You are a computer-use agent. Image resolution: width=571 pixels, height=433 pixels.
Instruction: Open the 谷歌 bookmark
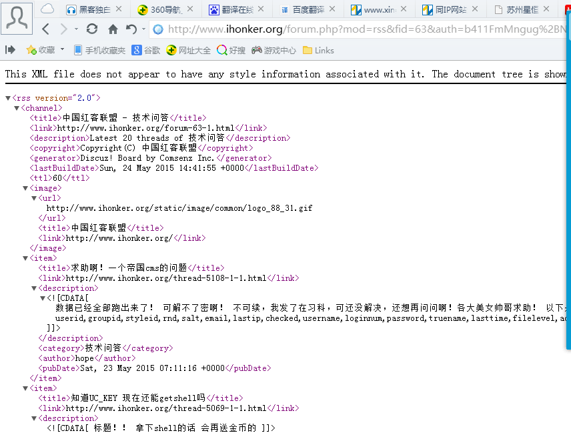pos(146,50)
